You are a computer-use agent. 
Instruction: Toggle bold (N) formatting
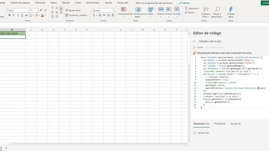click(x=9, y=15)
